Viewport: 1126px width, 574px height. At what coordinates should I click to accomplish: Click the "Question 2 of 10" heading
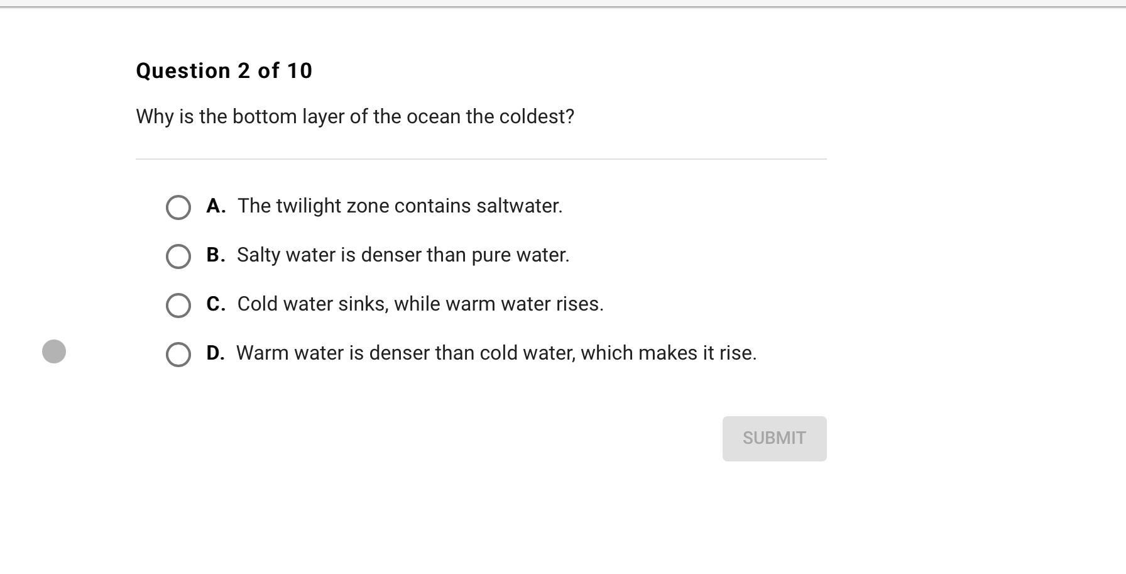(224, 71)
